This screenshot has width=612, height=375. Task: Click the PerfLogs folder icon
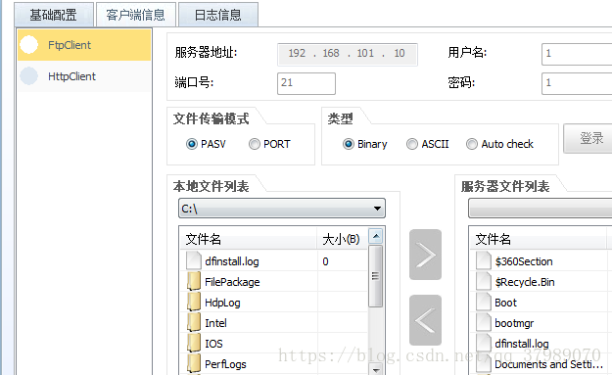tap(194, 364)
